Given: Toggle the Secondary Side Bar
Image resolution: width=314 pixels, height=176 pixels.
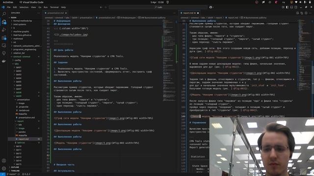Looking at the screenshot, I should point(296,7).
